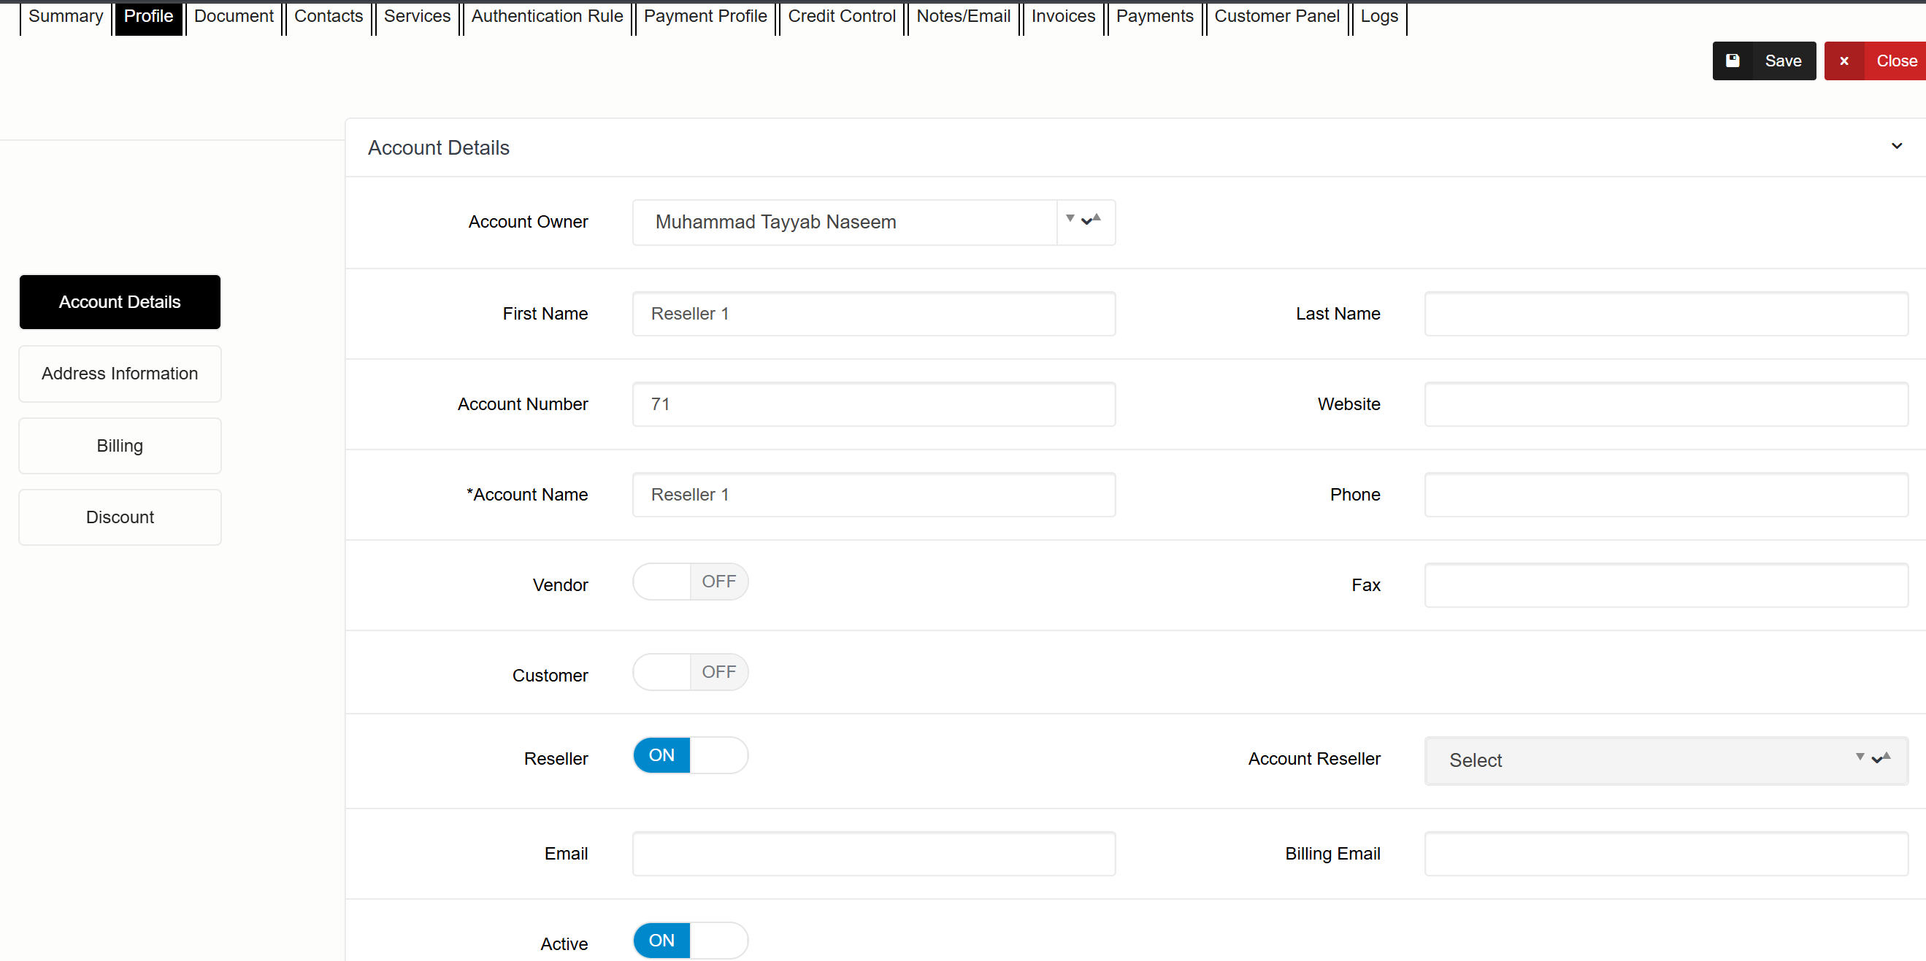This screenshot has height=961, width=1926.
Task: Turn off the Reseller switch
Action: click(x=689, y=754)
